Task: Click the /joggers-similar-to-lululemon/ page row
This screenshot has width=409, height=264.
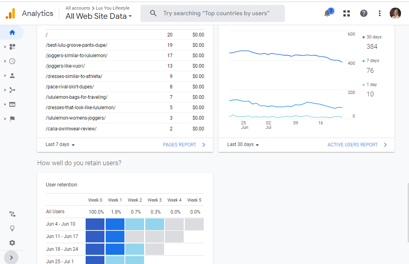Action: coord(125,56)
